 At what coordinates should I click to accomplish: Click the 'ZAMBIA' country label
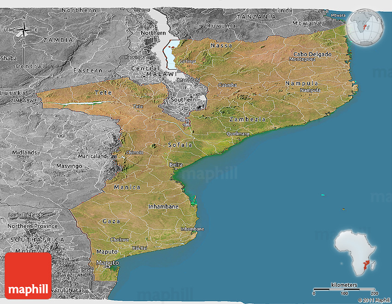(58, 40)
